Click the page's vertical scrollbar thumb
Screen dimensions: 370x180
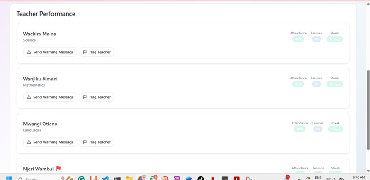[x=368, y=110]
